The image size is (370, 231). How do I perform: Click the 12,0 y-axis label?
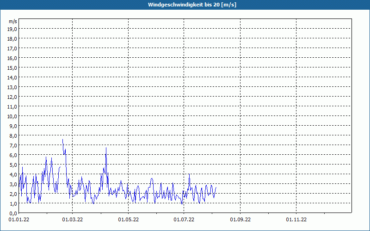pyautogui.click(x=12, y=97)
